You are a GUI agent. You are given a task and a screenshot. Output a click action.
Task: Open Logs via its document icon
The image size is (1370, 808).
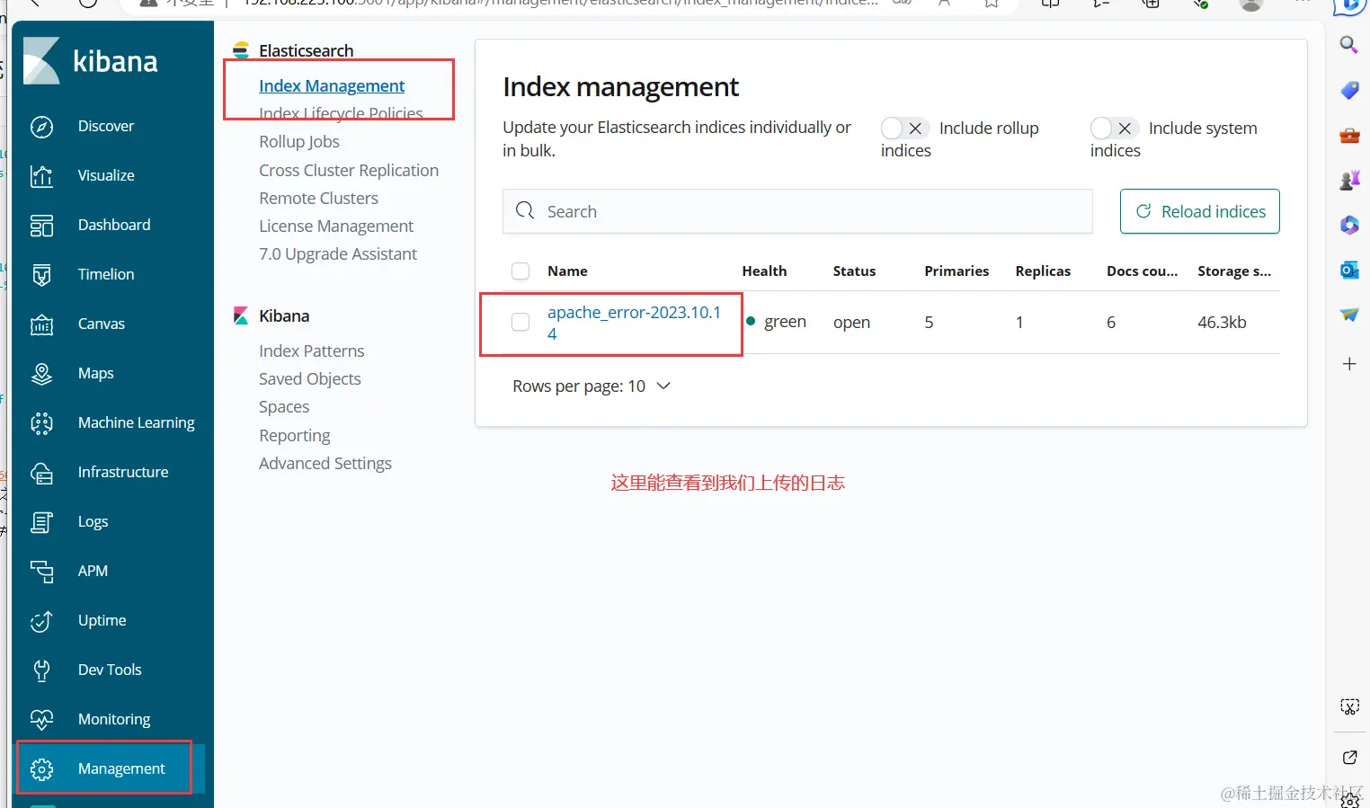pos(42,522)
